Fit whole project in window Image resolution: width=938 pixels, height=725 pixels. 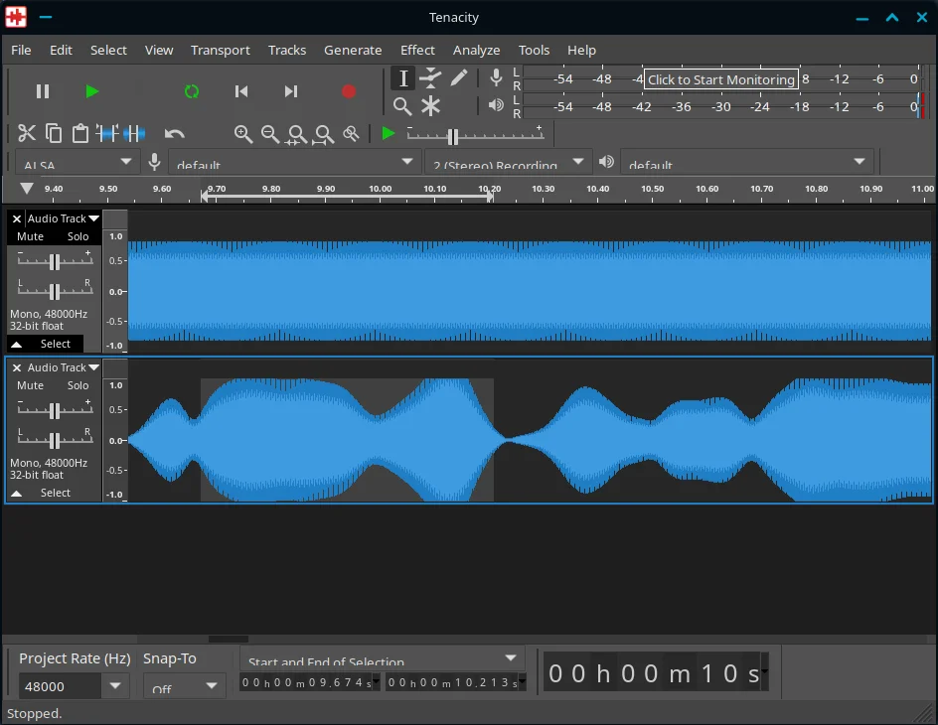[x=324, y=134]
